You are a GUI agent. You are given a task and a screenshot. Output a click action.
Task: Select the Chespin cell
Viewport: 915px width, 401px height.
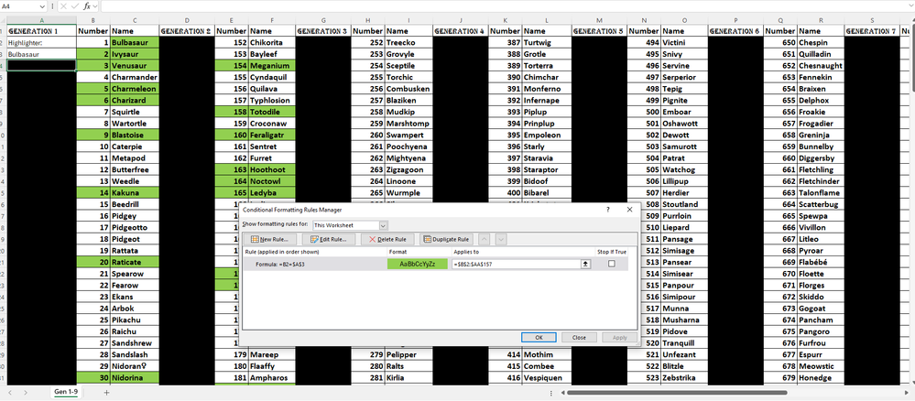821,42
